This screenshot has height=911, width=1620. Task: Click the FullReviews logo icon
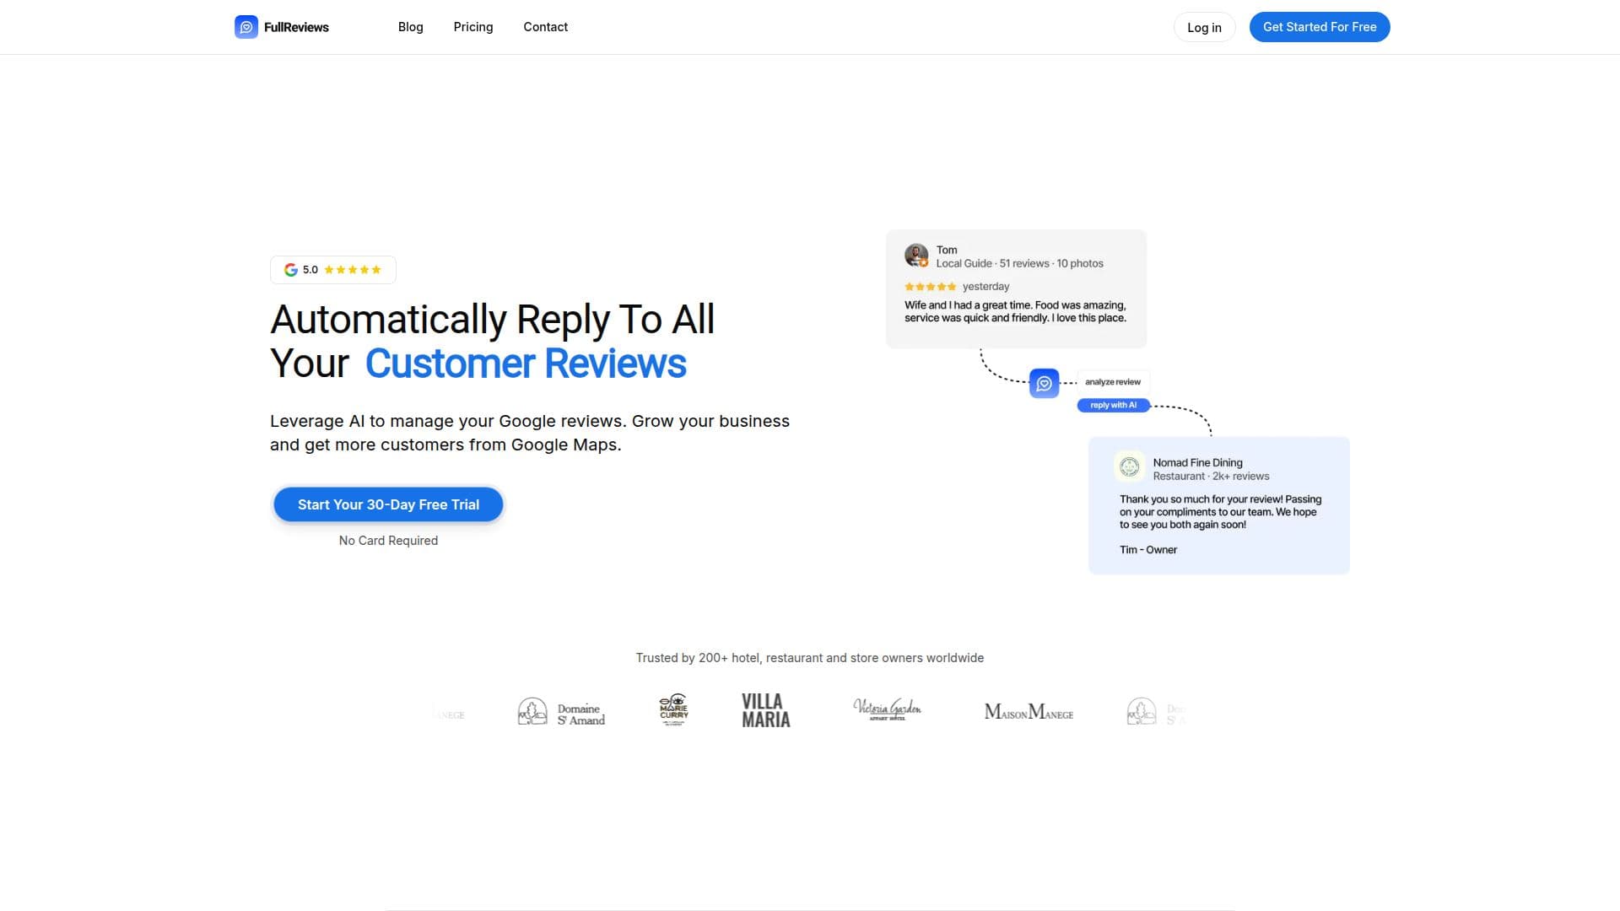click(x=246, y=27)
